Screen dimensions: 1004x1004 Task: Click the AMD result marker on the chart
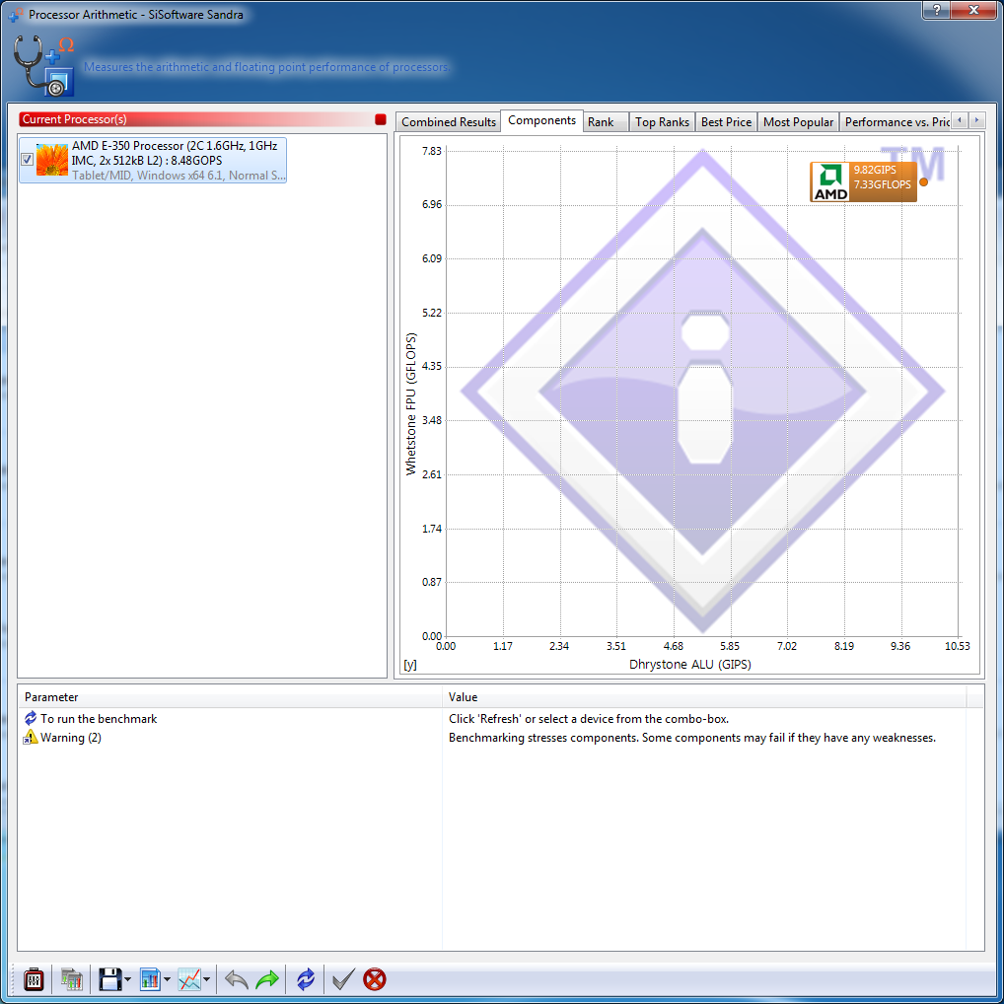point(923,181)
